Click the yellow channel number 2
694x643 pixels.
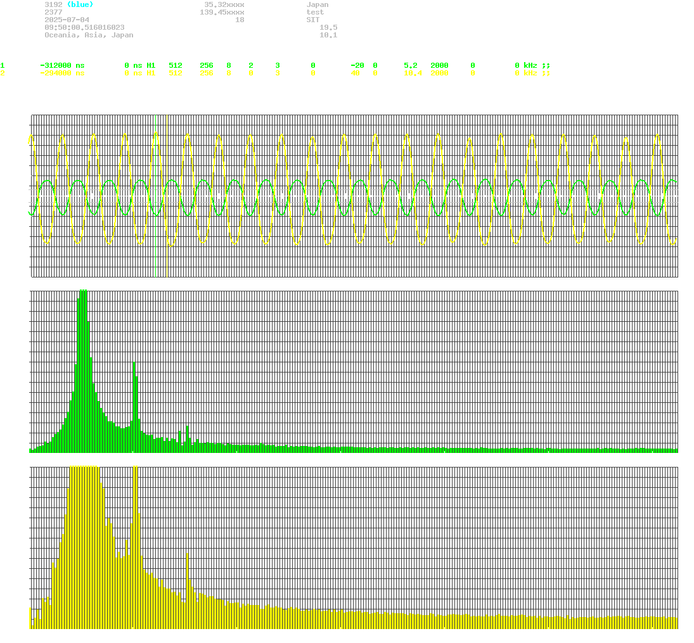click(x=3, y=73)
